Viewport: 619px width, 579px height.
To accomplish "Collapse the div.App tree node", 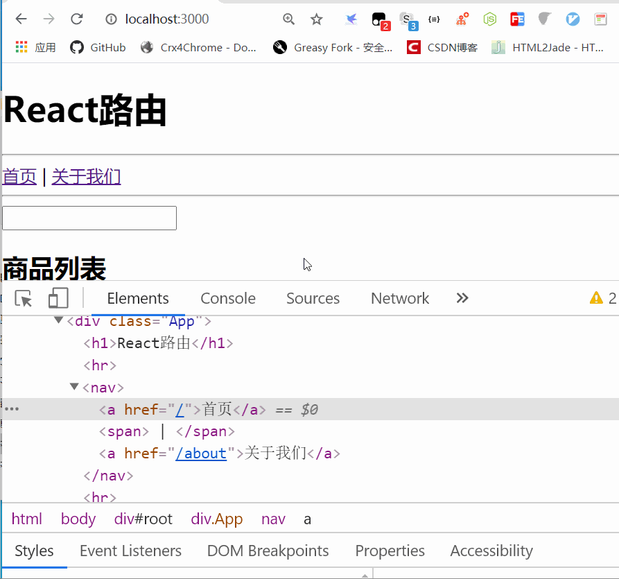I will pyautogui.click(x=58, y=320).
